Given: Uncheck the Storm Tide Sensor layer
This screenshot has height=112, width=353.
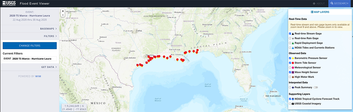Looking at the screenshot, I should (x=290, y=63).
